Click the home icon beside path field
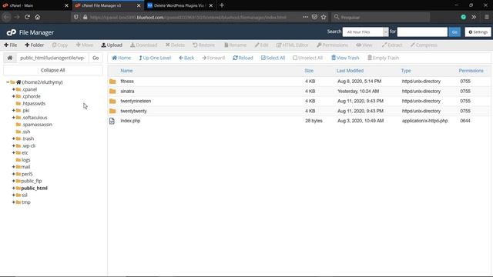 click(x=10, y=58)
